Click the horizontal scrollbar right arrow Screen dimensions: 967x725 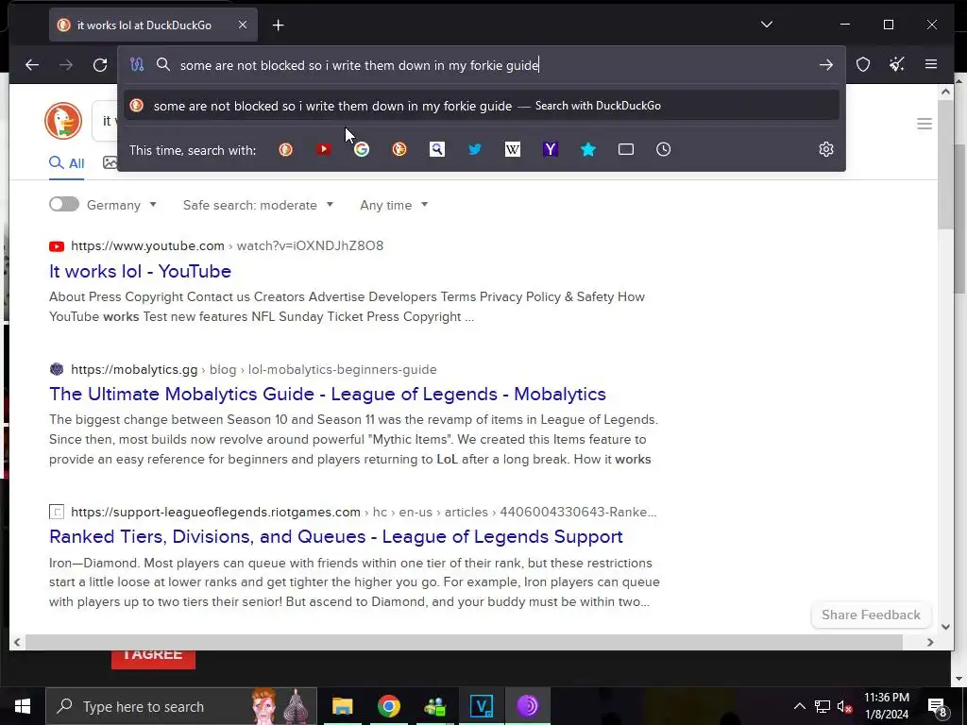[930, 642]
